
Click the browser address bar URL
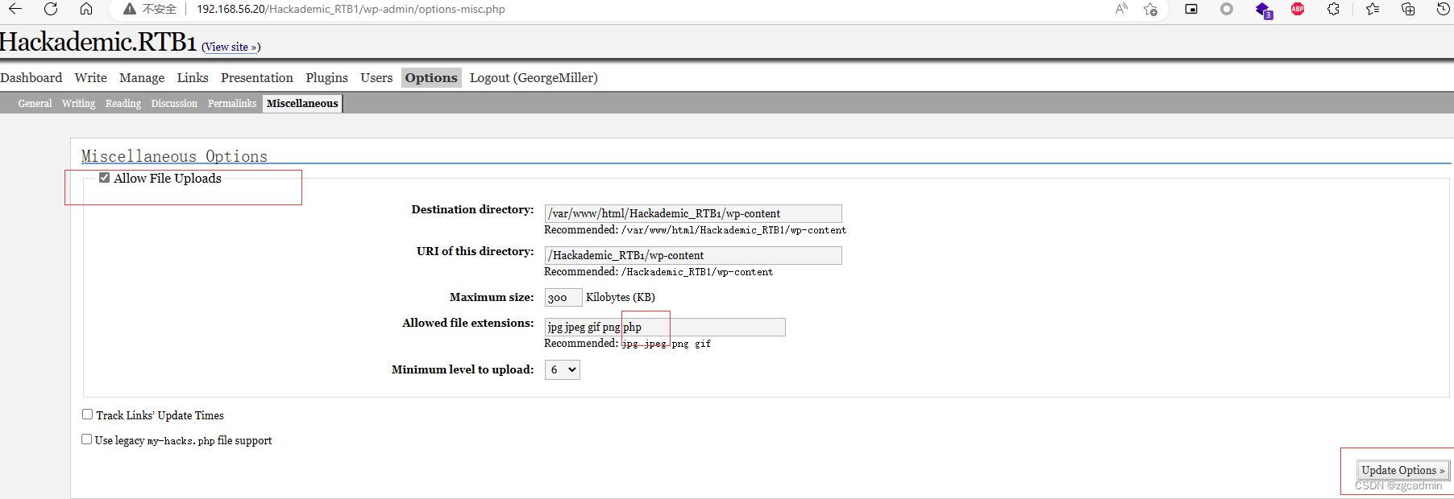(x=351, y=9)
